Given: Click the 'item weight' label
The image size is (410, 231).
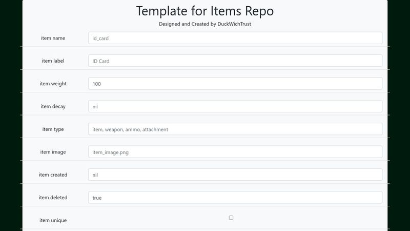Looking at the screenshot, I should point(53,84).
